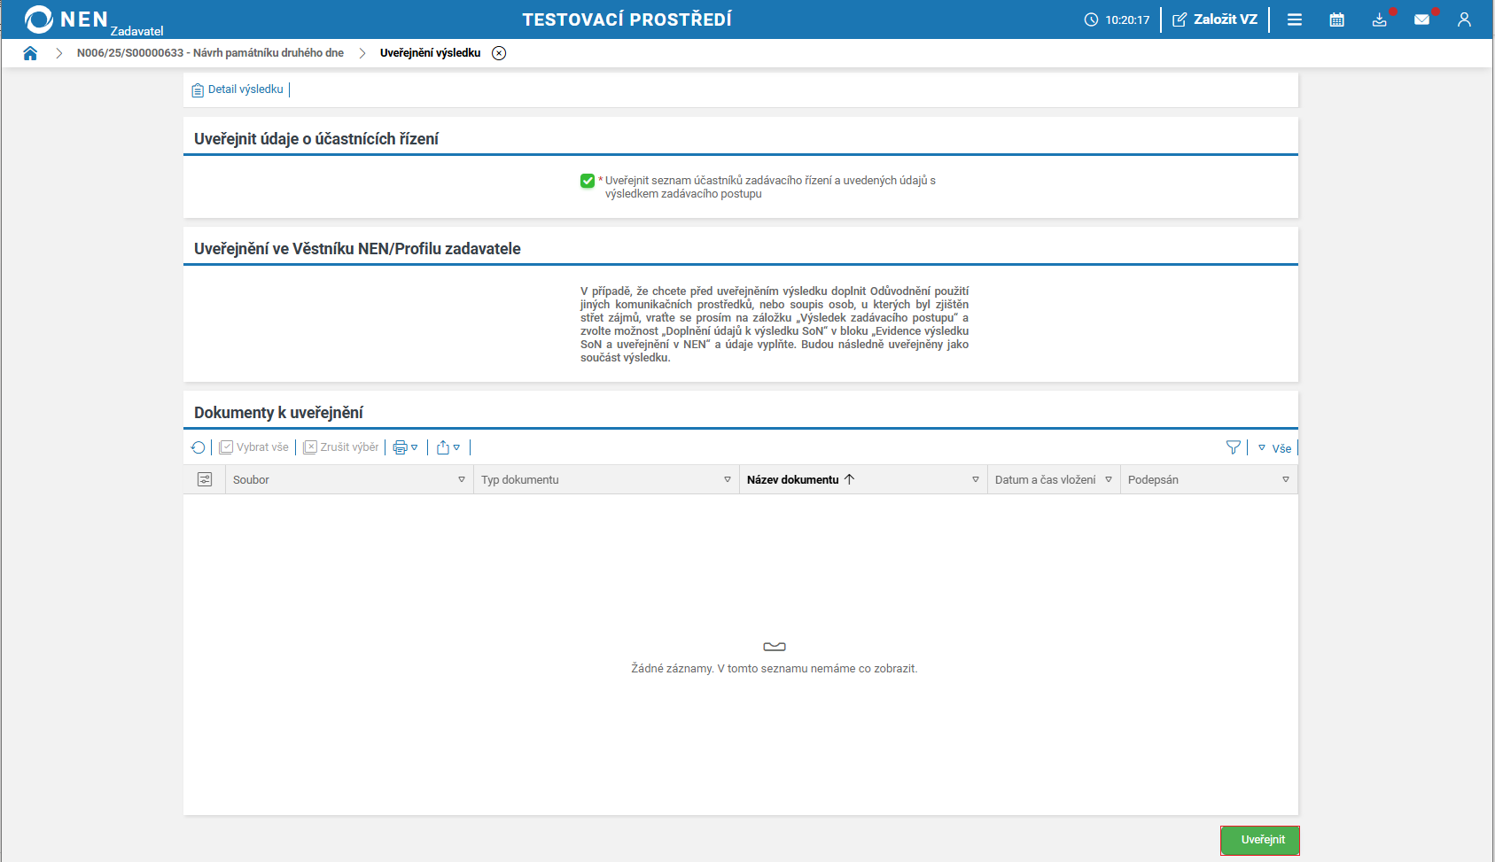Screen dimensions: 1495x862
Task: Open the user profile icon
Action: coord(1464,19)
